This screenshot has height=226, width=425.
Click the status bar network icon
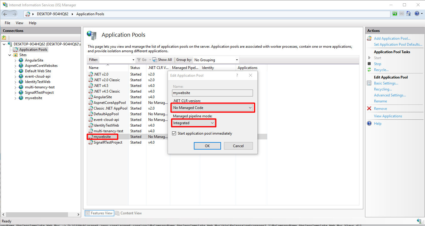tap(419, 221)
